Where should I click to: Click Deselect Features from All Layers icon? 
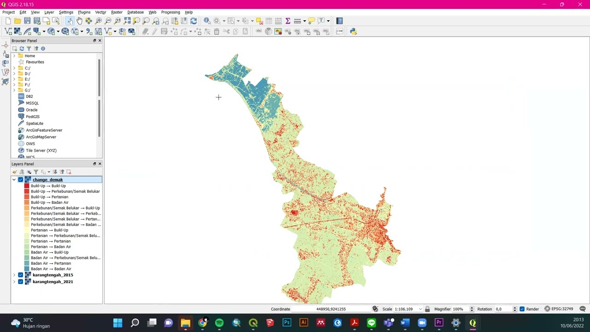[x=259, y=21]
